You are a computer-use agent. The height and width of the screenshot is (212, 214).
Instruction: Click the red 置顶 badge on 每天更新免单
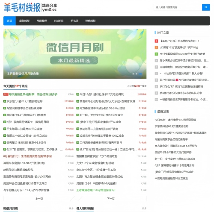pyautogui.click(x=6, y=94)
